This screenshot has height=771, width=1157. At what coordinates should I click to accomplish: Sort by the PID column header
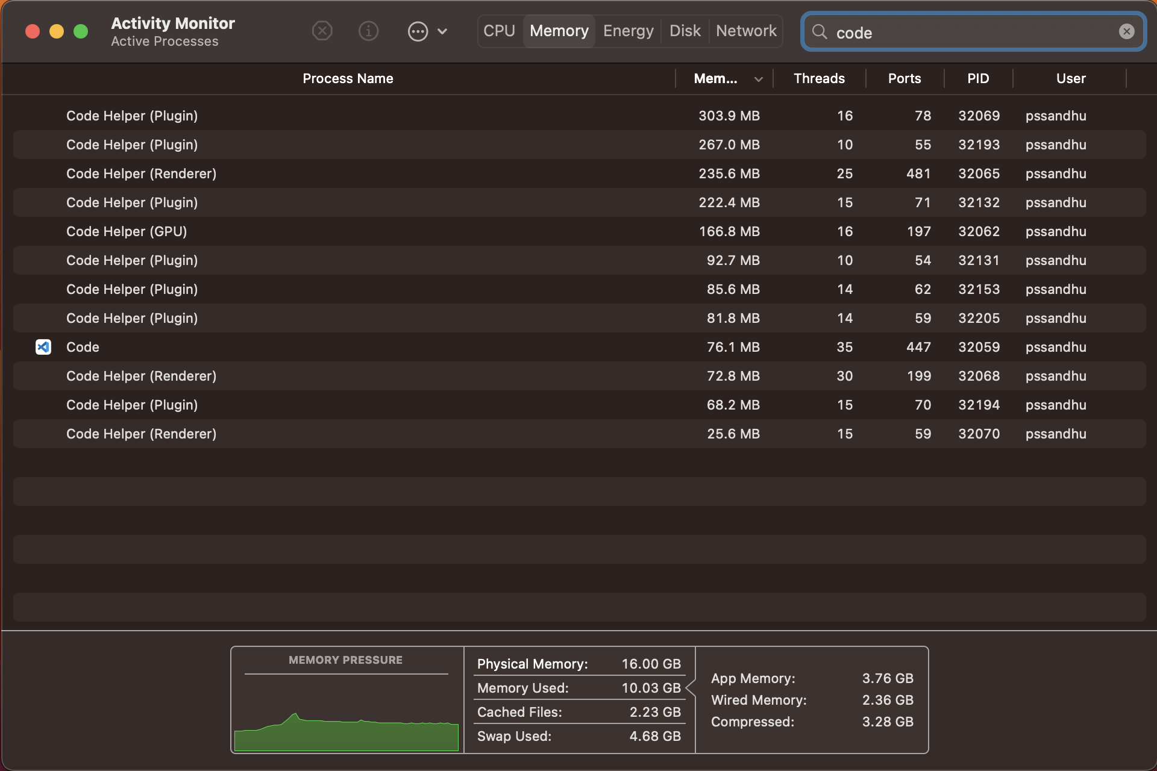click(978, 78)
